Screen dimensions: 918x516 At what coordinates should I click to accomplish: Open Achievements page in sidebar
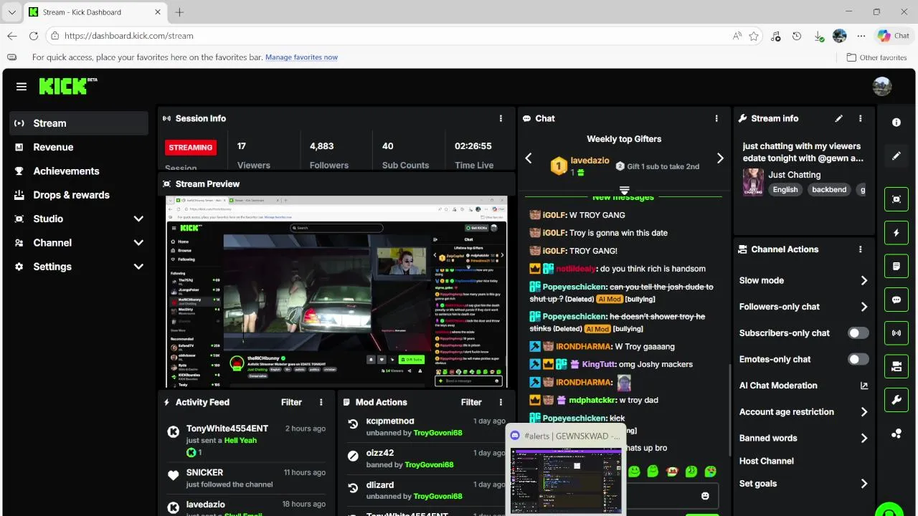(x=79, y=171)
